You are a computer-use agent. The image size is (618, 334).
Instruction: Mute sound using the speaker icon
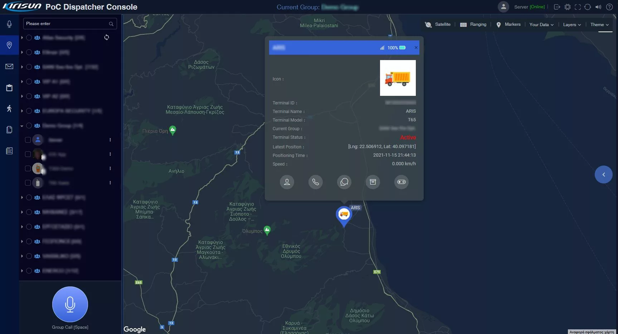(598, 7)
